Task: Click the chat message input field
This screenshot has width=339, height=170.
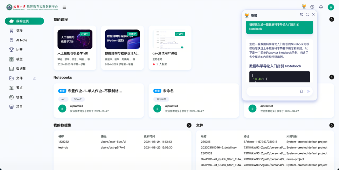Action: tap(272, 92)
